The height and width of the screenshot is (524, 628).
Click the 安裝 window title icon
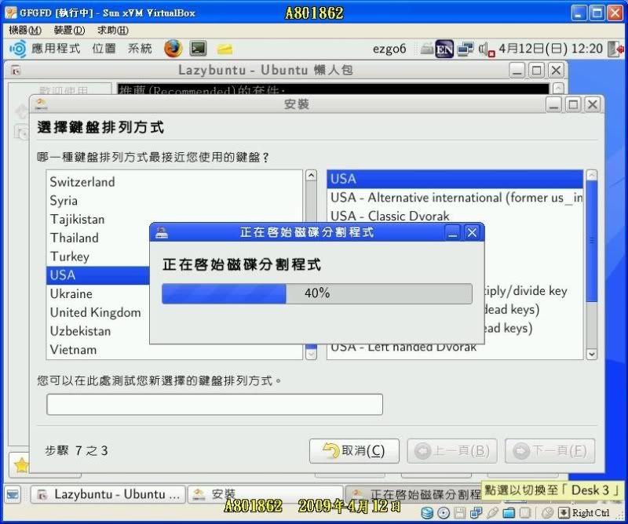click(x=41, y=104)
